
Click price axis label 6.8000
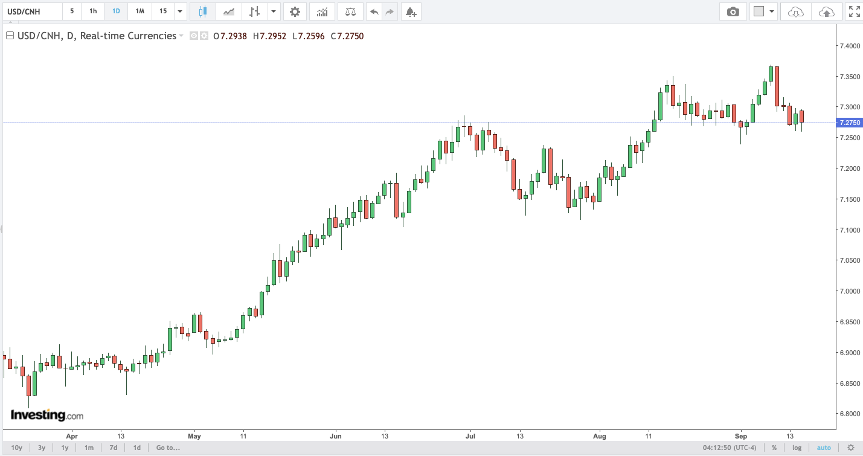click(x=850, y=414)
